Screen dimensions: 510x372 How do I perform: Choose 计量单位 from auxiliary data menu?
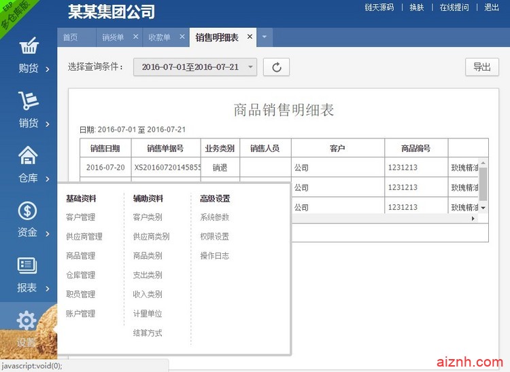tap(148, 314)
